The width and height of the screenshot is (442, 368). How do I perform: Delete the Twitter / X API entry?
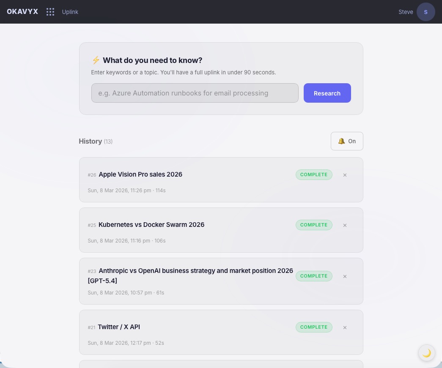tap(345, 327)
